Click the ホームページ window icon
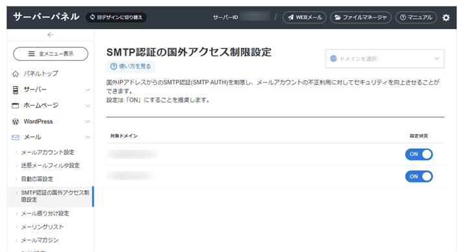461x252 pixels. (x=16, y=106)
